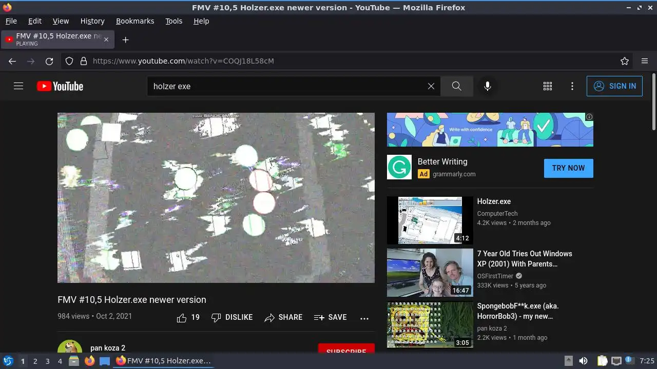Image resolution: width=657 pixels, height=369 pixels.
Task: Switch to workspace 2
Action: click(x=35, y=361)
